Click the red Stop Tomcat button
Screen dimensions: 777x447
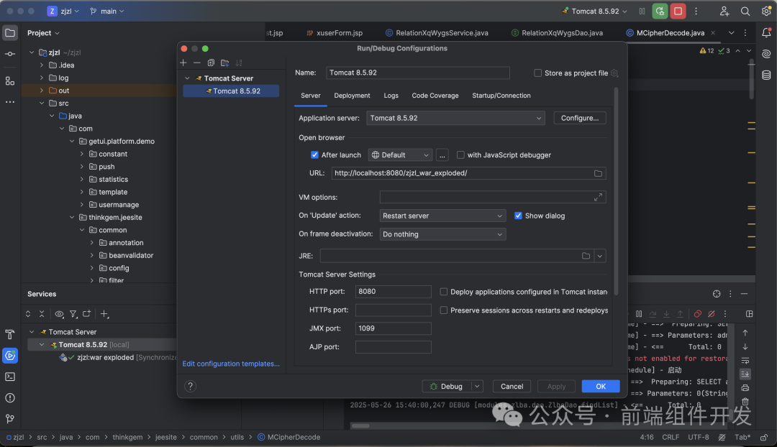pos(678,11)
